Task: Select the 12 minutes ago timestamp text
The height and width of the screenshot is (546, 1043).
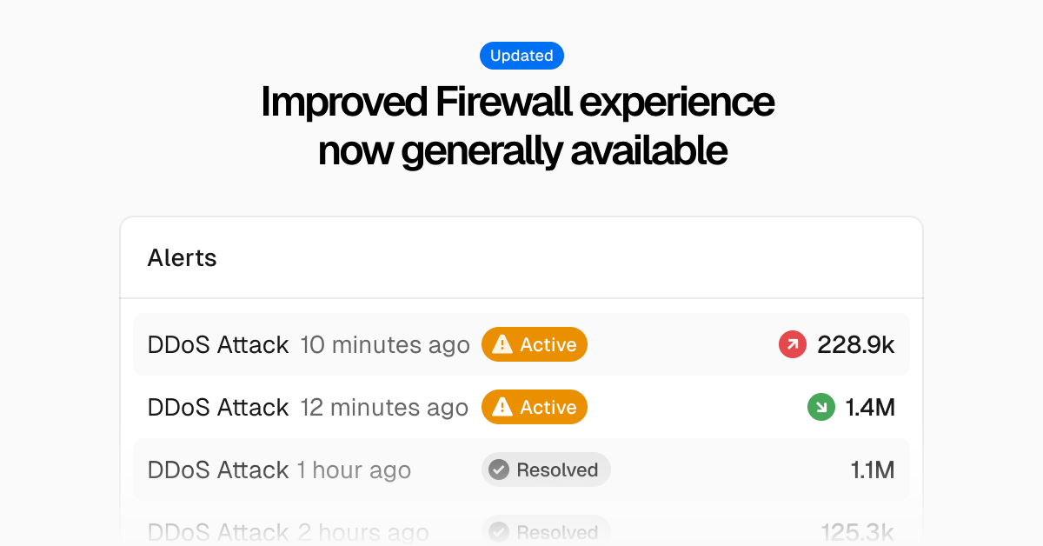Action: (385, 407)
